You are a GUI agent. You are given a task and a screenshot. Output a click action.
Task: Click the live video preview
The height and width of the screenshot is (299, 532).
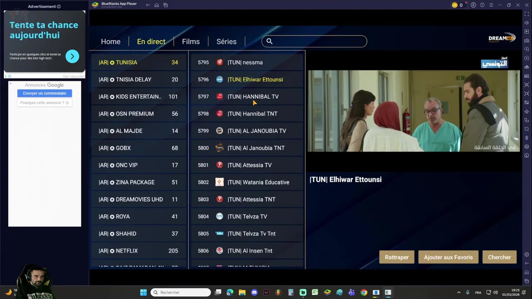414,111
